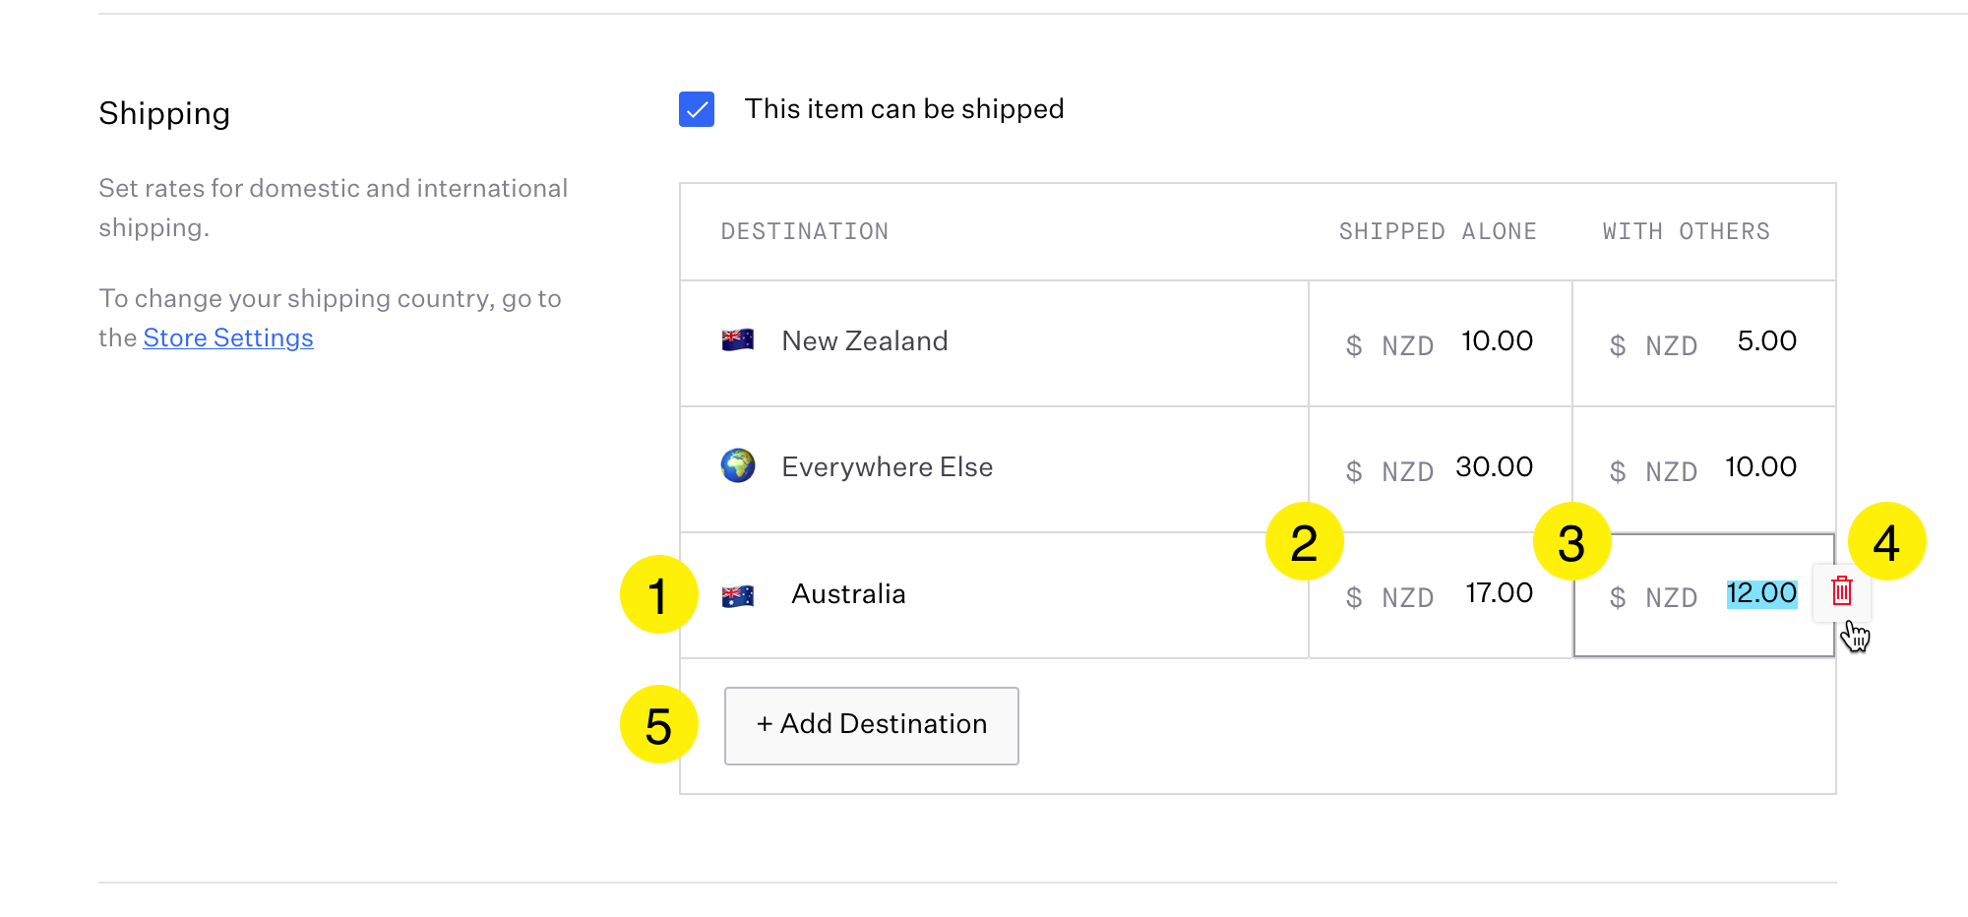Click Australia with others price 12.00

pyautogui.click(x=1760, y=593)
